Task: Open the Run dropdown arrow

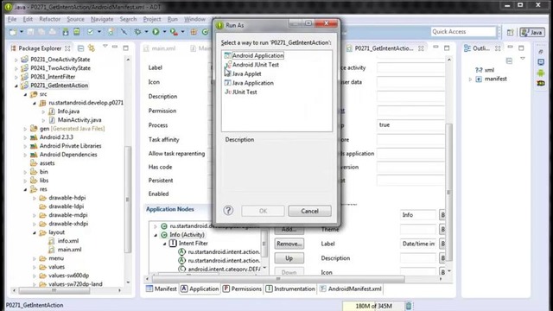Action: 164,32
